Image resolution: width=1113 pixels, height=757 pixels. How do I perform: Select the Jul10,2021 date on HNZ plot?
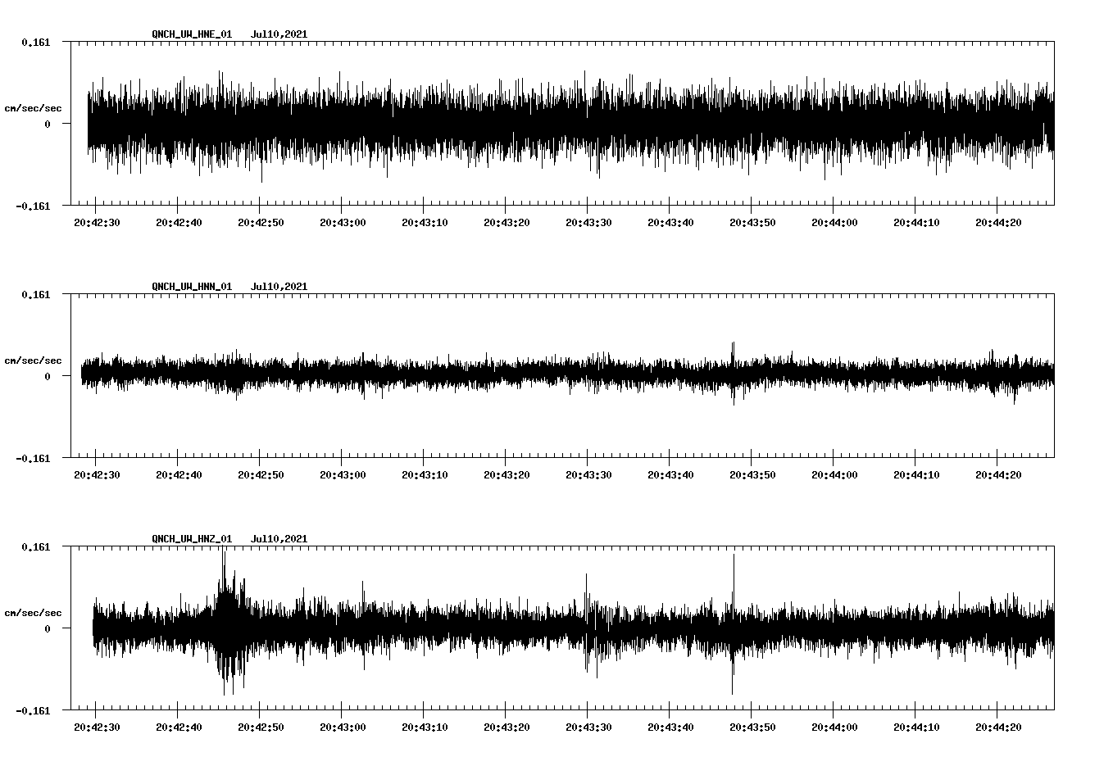(x=279, y=539)
